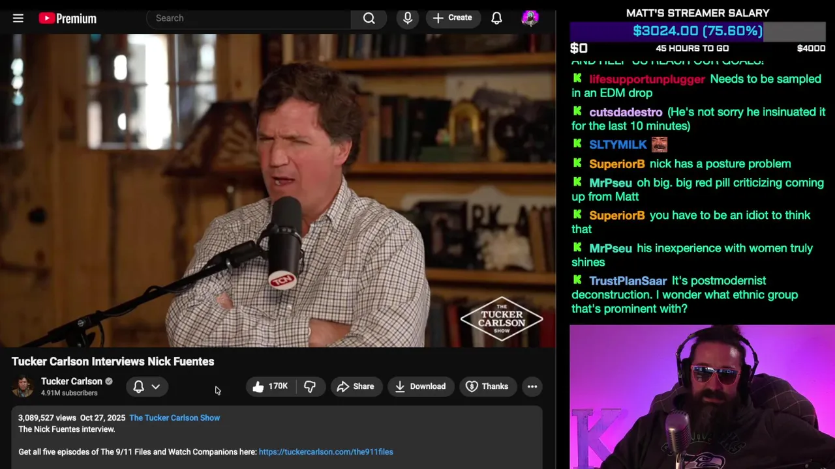Click the $3024.00 (75.60%) amount text
Viewport: 835px width, 469px height.
[697, 31]
